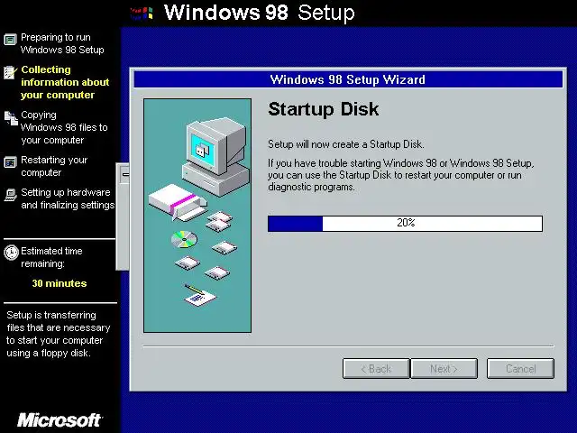The width and height of the screenshot is (577, 433).
Task: Click the Cancel button
Action: tap(520, 369)
